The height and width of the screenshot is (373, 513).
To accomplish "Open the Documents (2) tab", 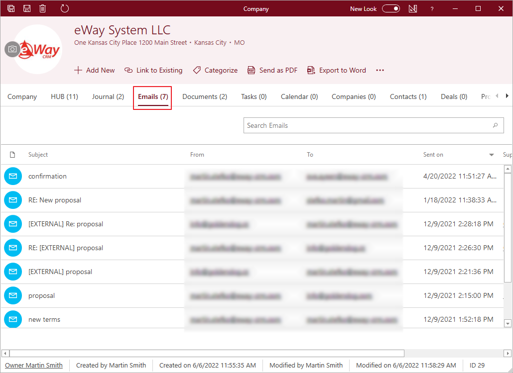I will coord(205,96).
